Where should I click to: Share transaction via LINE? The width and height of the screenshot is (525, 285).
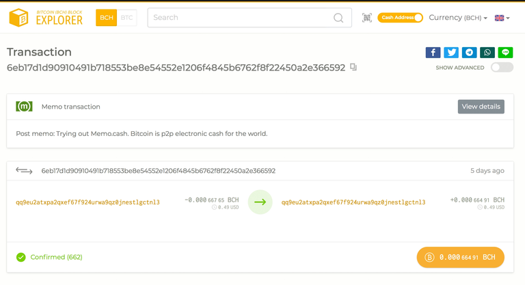click(505, 53)
